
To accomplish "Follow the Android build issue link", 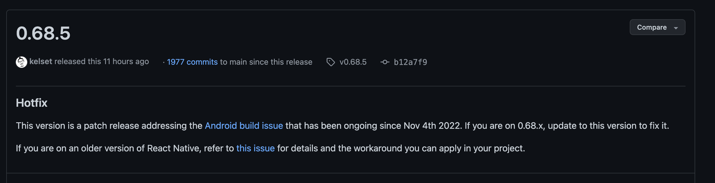I will tap(244, 125).
